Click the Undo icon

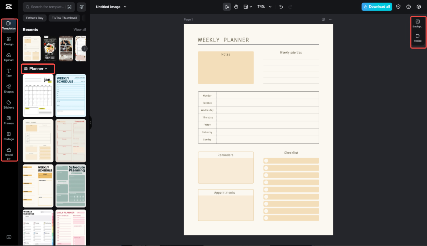pos(281,6)
